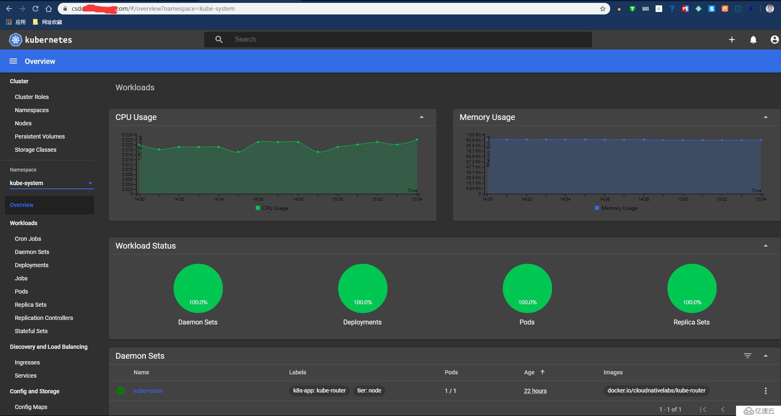
Task: Open Ingresses in sidebar
Action: click(x=27, y=362)
